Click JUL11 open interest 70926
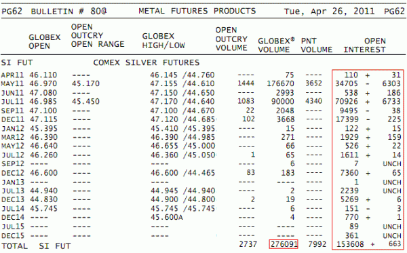 pyautogui.click(x=347, y=102)
